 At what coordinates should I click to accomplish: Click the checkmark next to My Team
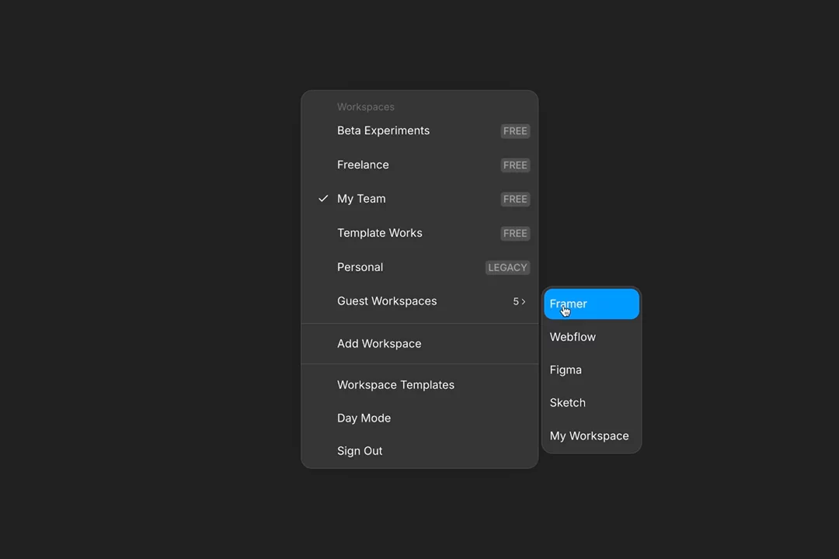(323, 199)
